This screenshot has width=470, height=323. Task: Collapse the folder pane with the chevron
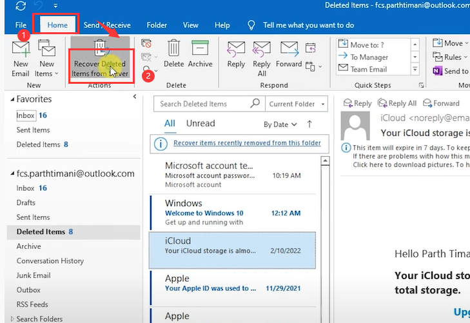click(134, 97)
